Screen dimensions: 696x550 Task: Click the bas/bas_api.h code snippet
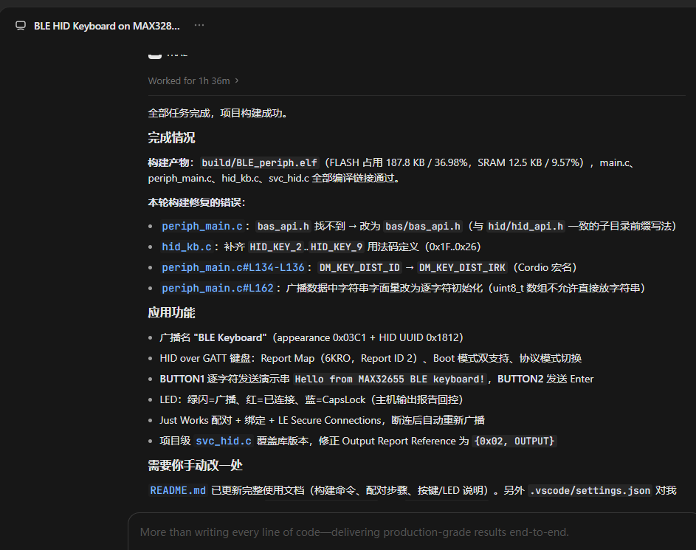point(423,227)
